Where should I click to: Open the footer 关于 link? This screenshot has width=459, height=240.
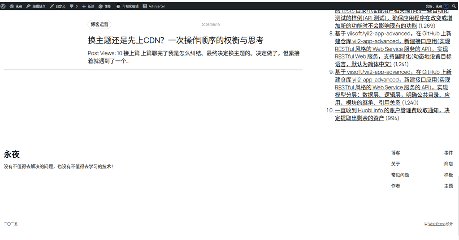395,164
